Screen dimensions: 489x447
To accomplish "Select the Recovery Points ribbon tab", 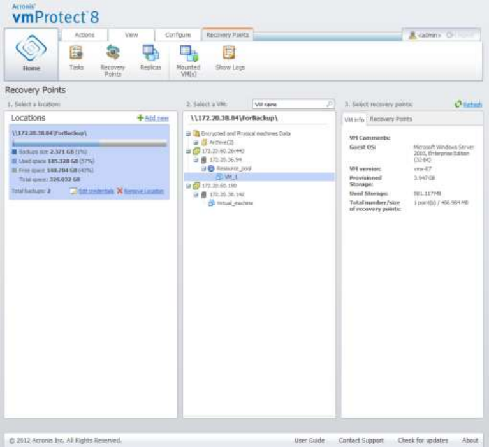I will coord(228,35).
